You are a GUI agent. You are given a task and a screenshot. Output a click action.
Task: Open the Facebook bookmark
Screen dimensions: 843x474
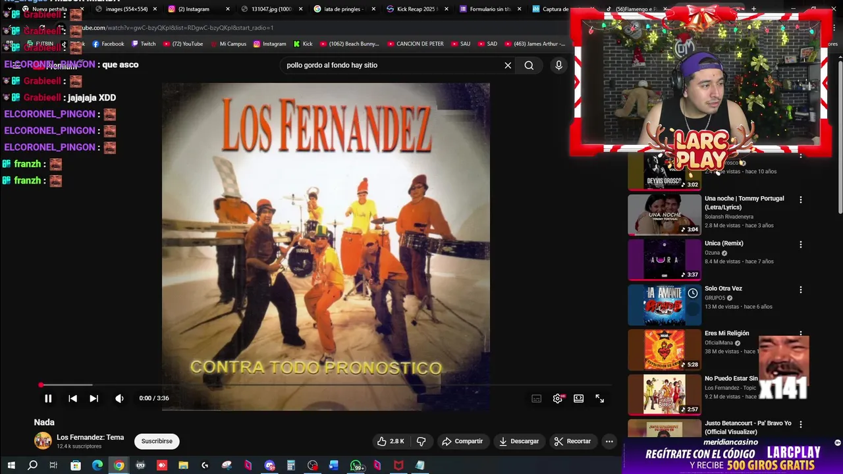[x=108, y=44]
